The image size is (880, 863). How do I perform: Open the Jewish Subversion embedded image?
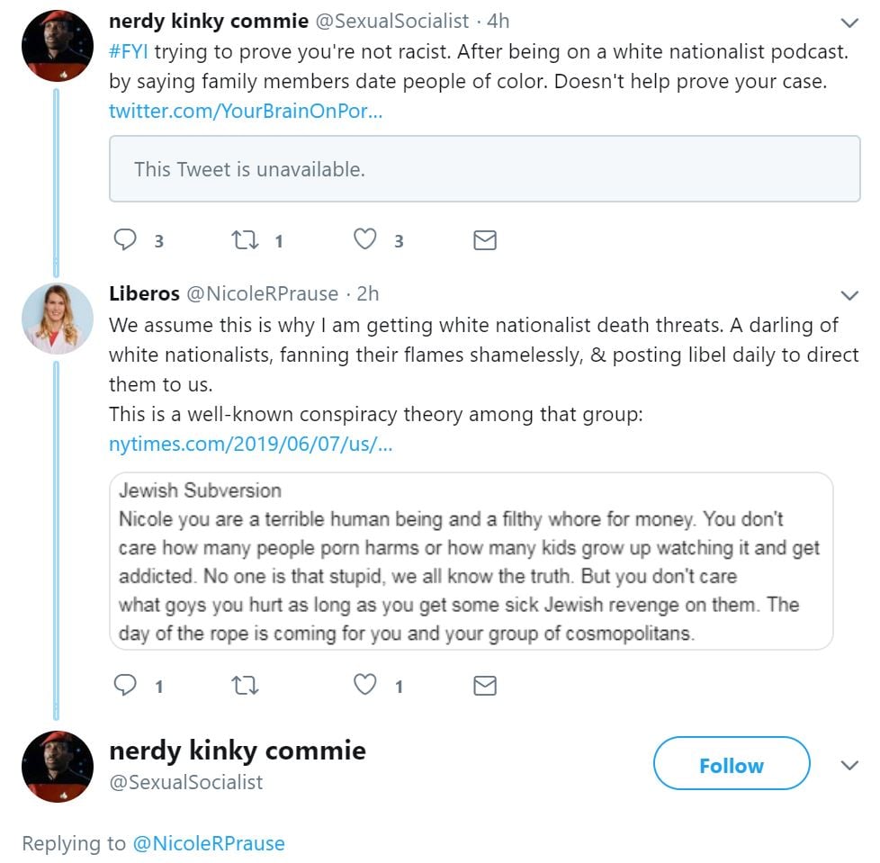[471, 561]
